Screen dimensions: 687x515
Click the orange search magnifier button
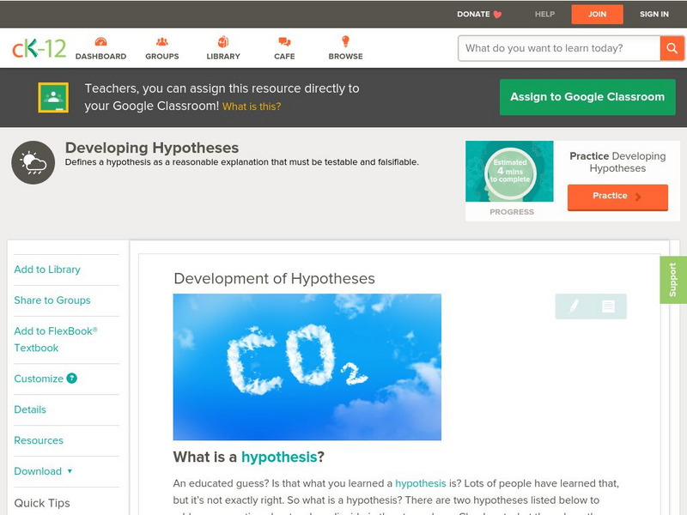[672, 48]
